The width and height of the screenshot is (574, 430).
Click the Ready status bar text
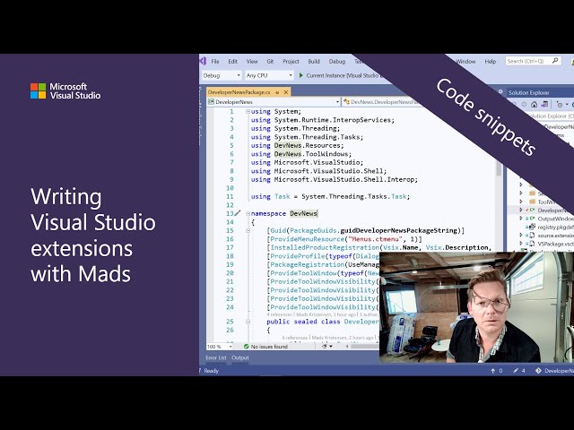point(212,371)
